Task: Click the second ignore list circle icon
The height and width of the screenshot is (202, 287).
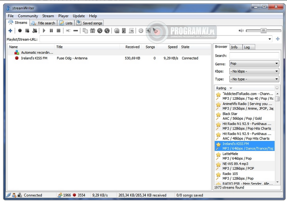Action: [107, 31]
